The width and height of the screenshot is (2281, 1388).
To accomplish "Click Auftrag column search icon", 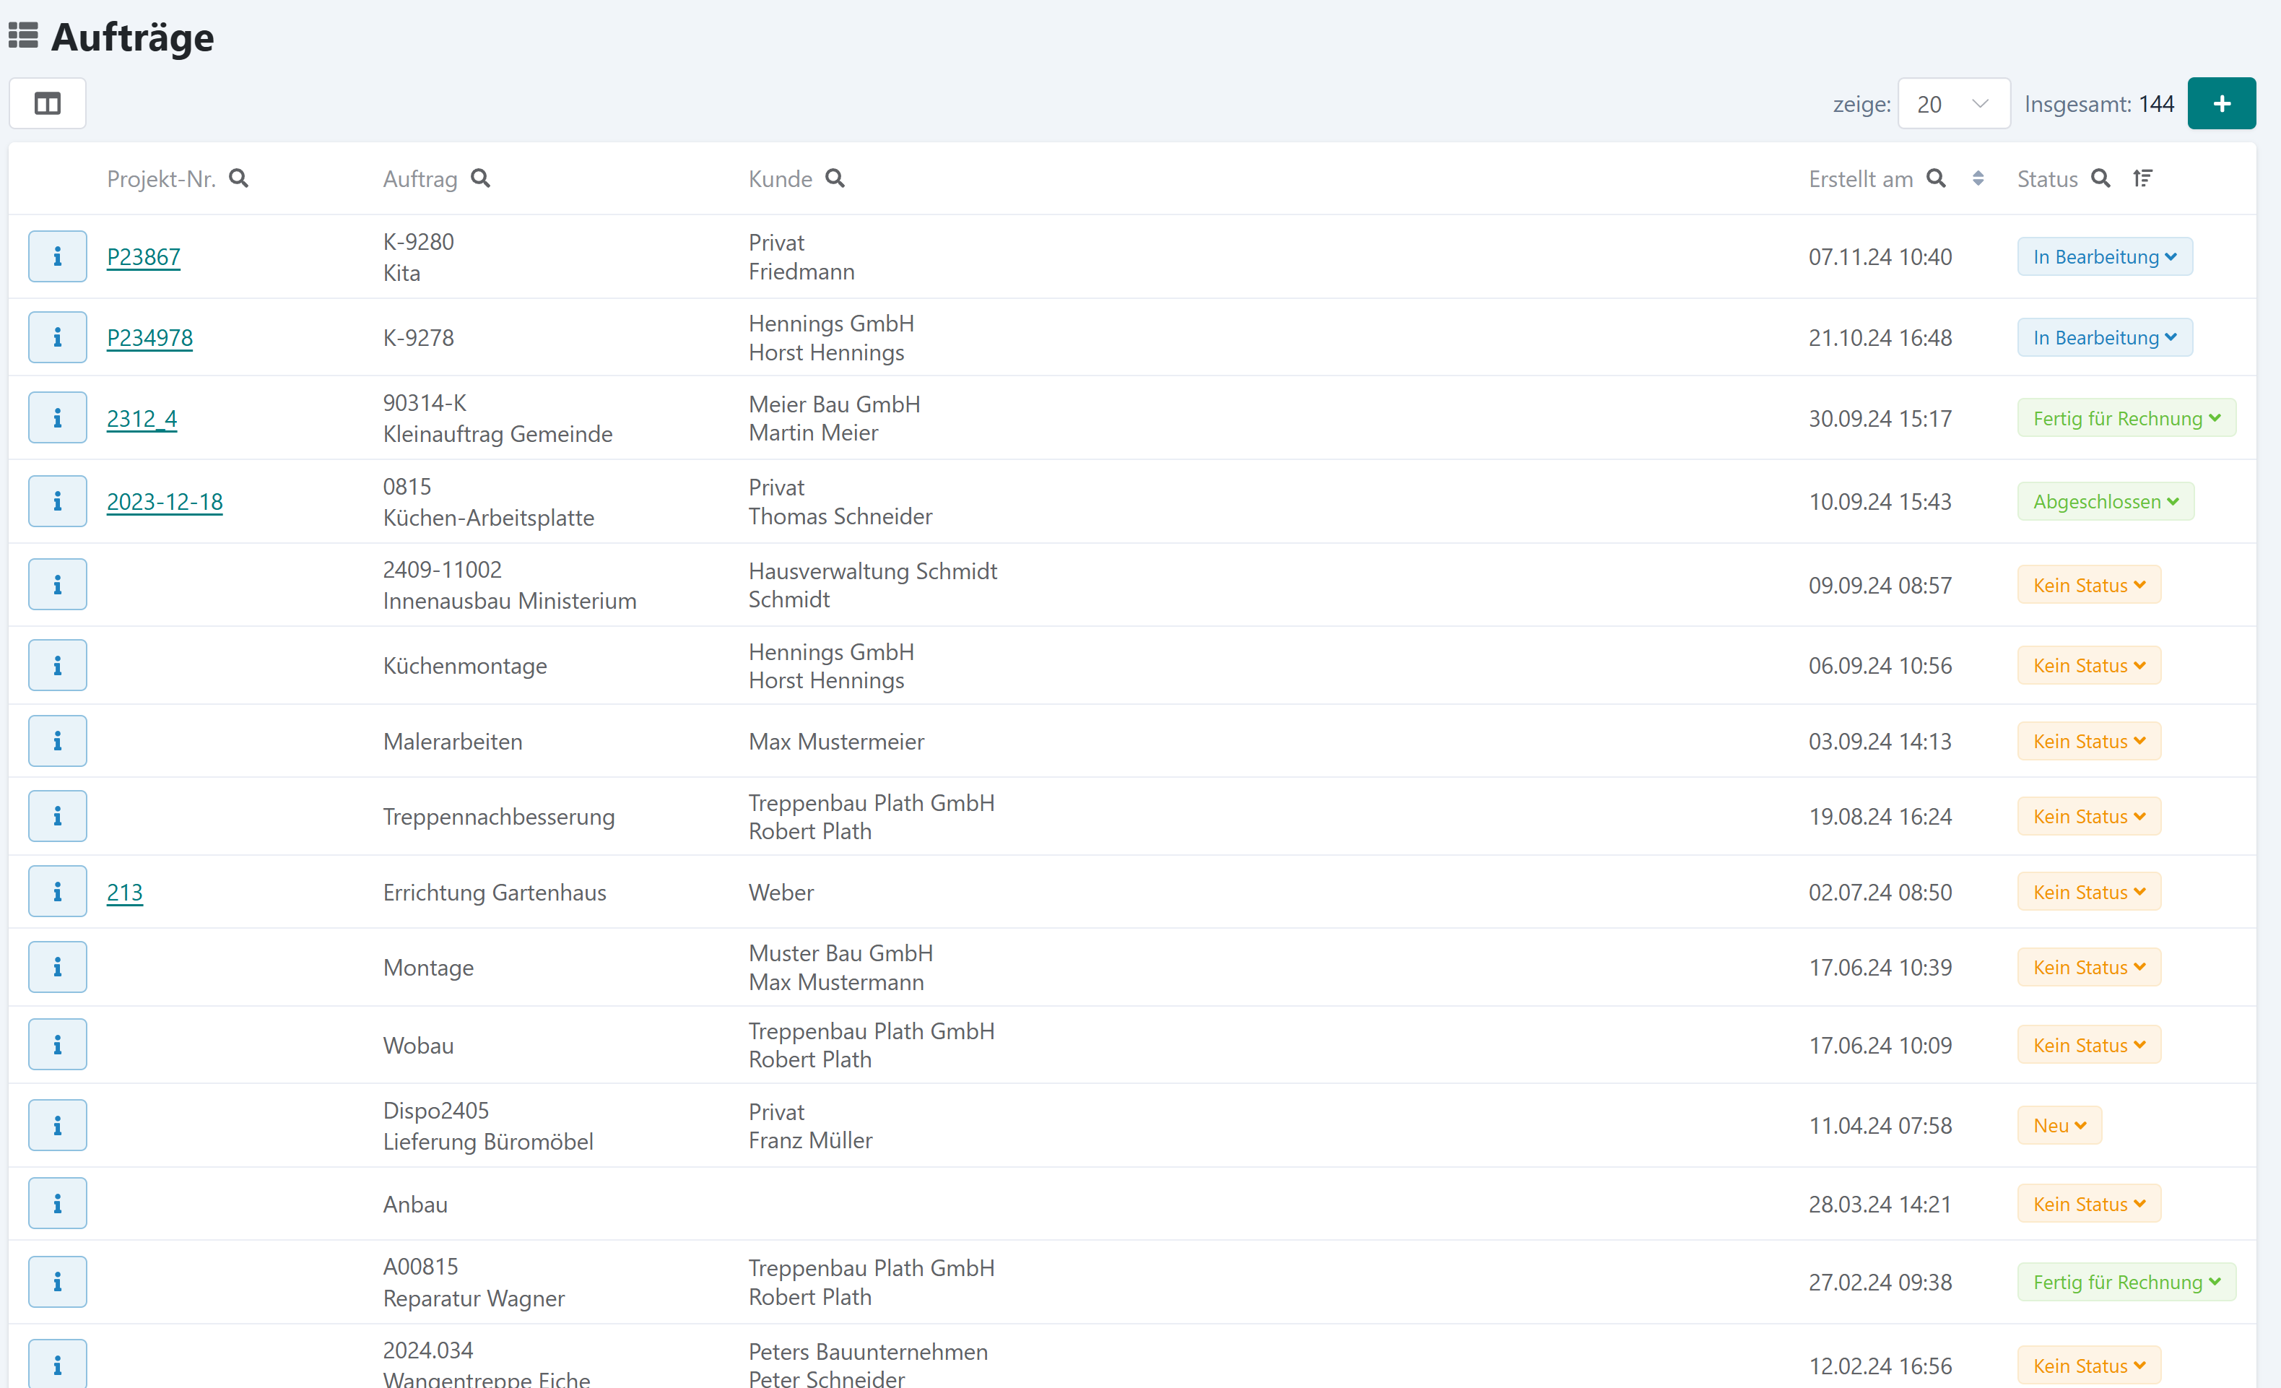I will pyautogui.click(x=480, y=178).
